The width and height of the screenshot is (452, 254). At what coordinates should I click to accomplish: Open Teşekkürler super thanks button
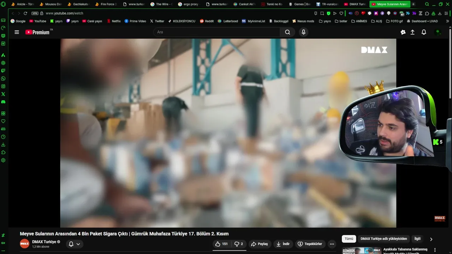pos(310,244)
